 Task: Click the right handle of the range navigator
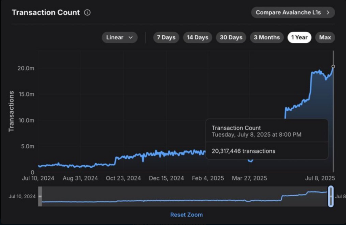coord(331,196)
